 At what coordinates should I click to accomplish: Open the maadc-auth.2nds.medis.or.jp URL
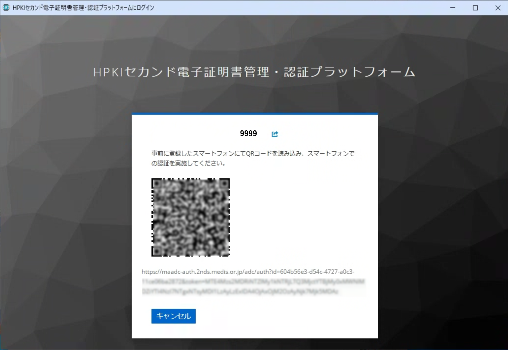point(248,272)
